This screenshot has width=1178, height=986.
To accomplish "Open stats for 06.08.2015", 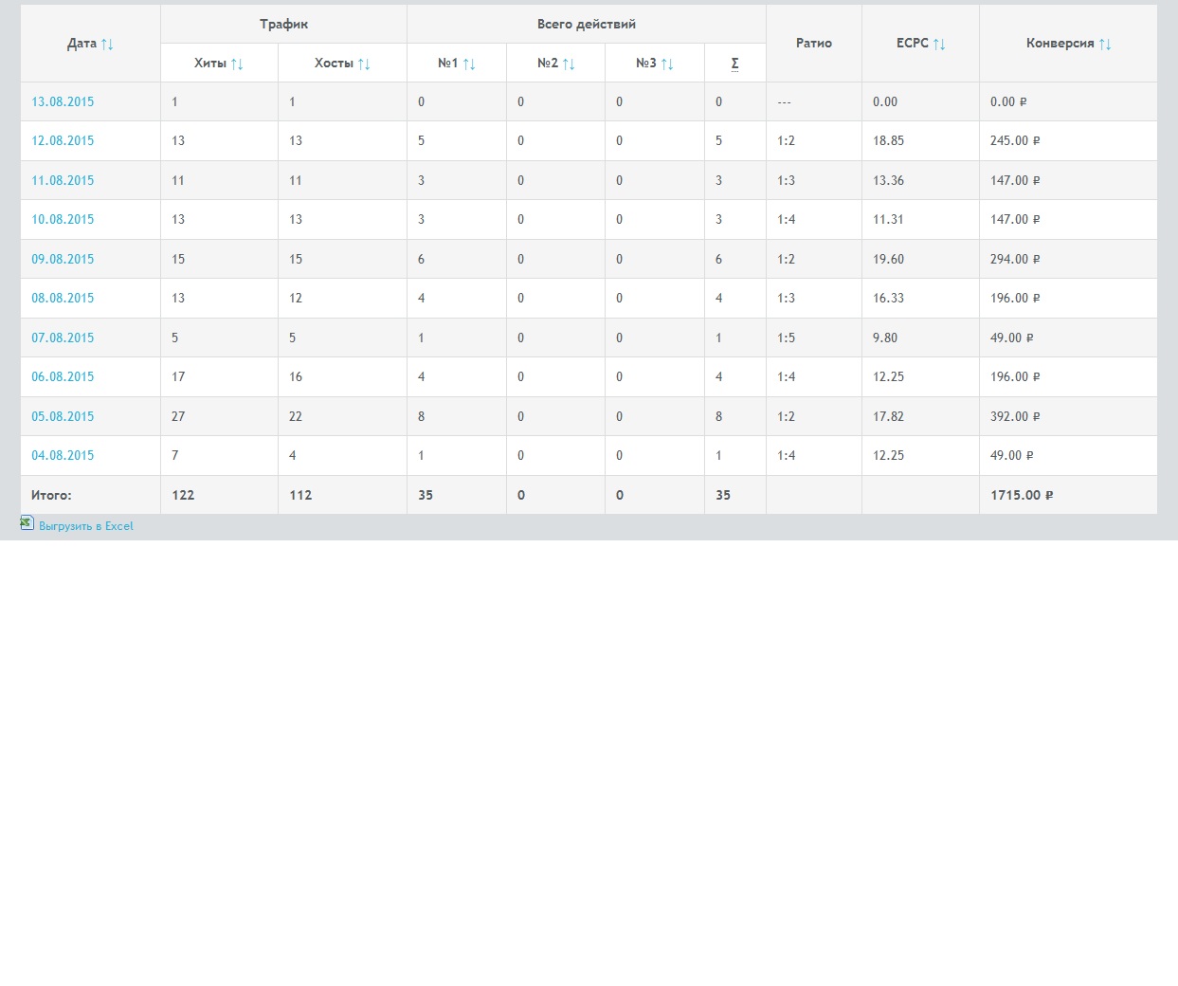I will point(63,376).
